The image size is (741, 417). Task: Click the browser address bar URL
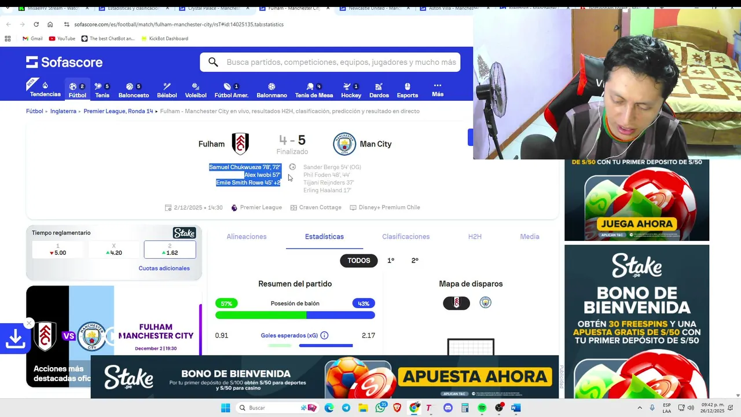point(179,24)
